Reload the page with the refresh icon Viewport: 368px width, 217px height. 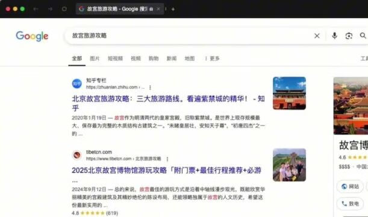click(64, 9)
